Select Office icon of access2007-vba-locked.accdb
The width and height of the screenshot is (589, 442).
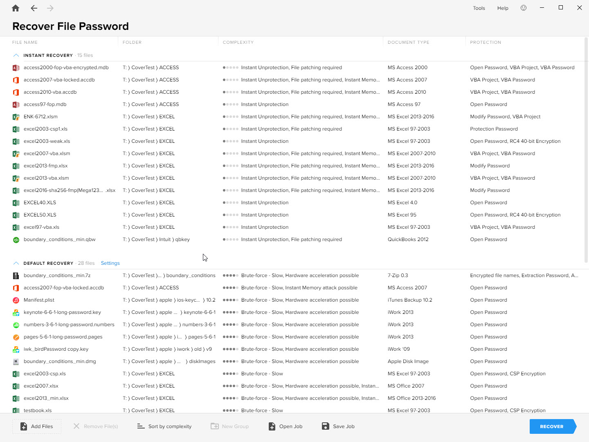tap(16, 80)
